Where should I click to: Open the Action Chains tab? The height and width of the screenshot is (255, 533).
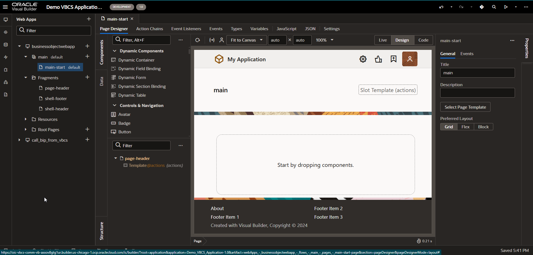click(149, 29)
